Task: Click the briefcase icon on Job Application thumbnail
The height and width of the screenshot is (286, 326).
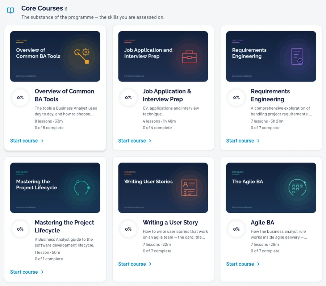Action: (x=189, y=57)
